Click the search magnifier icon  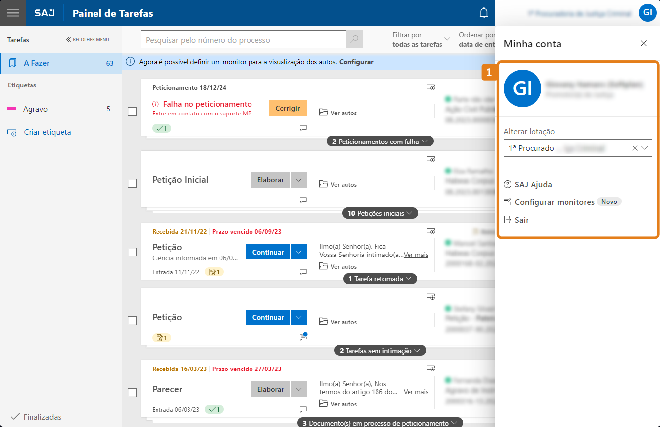point(354,39)
